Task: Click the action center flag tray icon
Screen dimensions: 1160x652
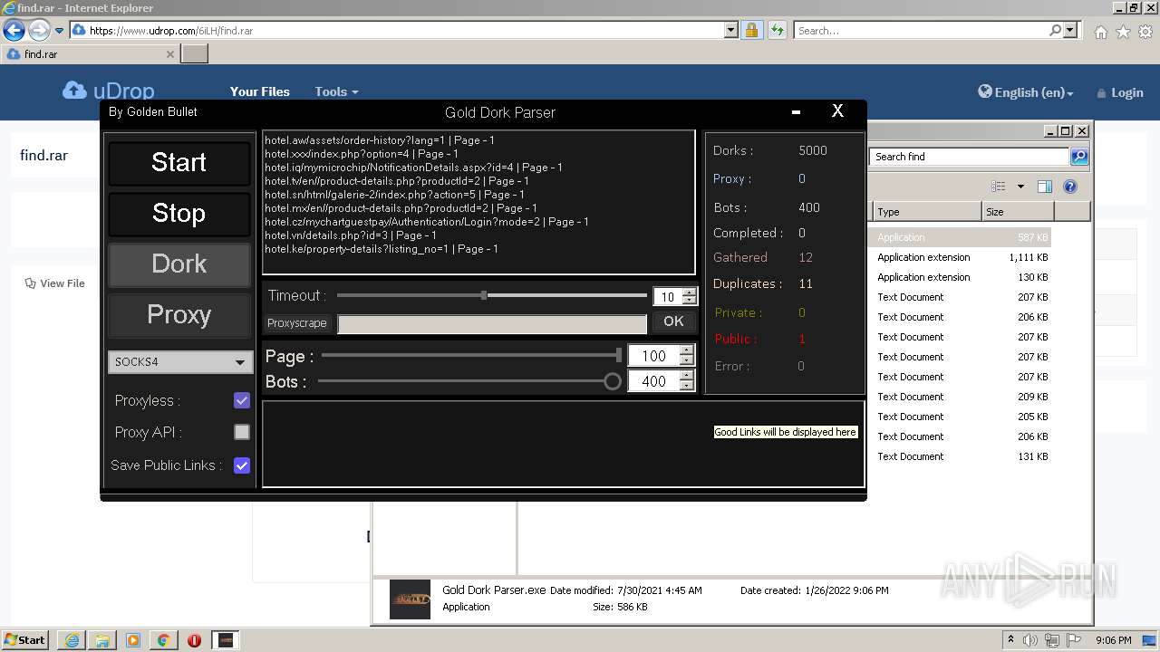Action: click(x=1074, y=640)
